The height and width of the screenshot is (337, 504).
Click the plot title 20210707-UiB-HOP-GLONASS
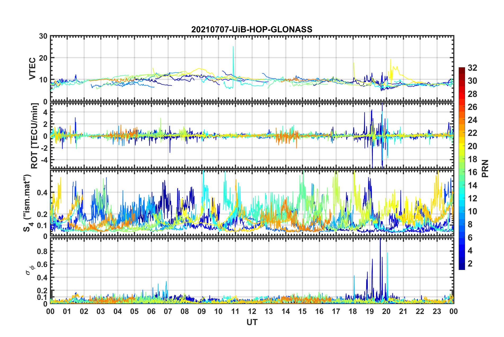pyautogui.click(x=252, y=29)
